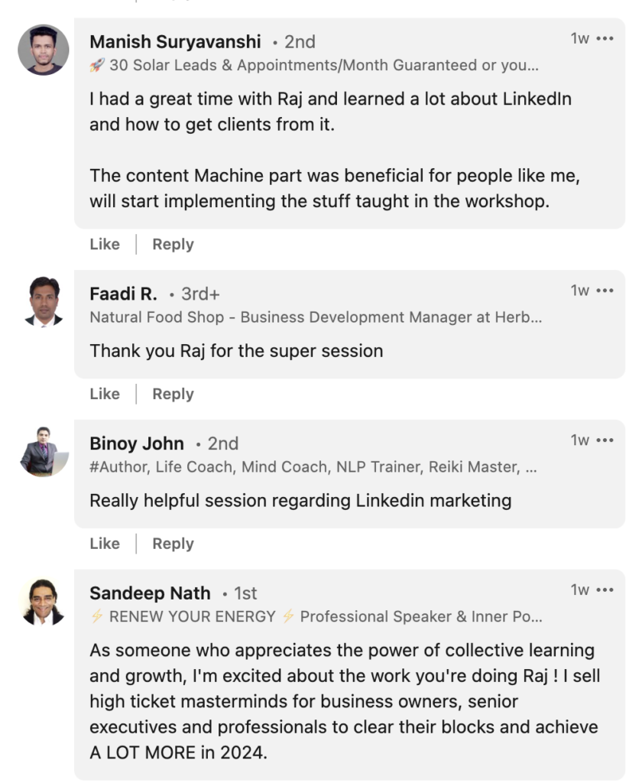Screen dimensions: 642x783
Task: Open Sandeep Nath name link
Action: tap(150, 593)
